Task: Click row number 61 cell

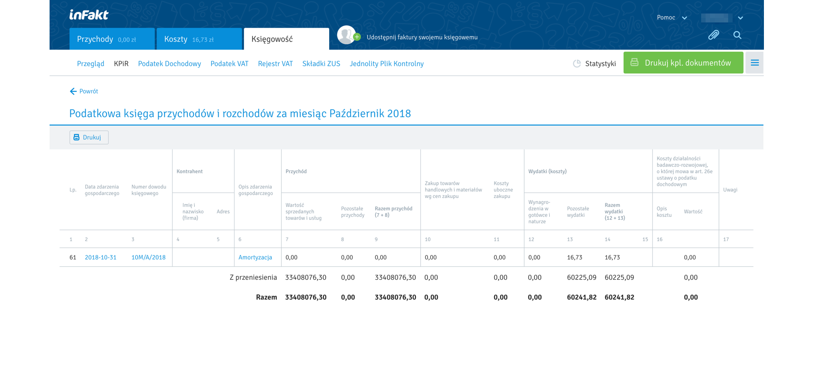Action: click(73, 257)
